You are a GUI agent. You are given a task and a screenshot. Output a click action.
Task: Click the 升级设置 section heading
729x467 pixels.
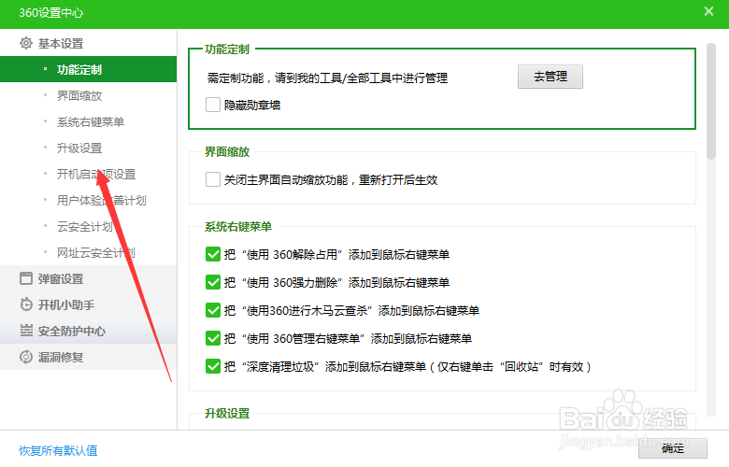coord(227,413)
